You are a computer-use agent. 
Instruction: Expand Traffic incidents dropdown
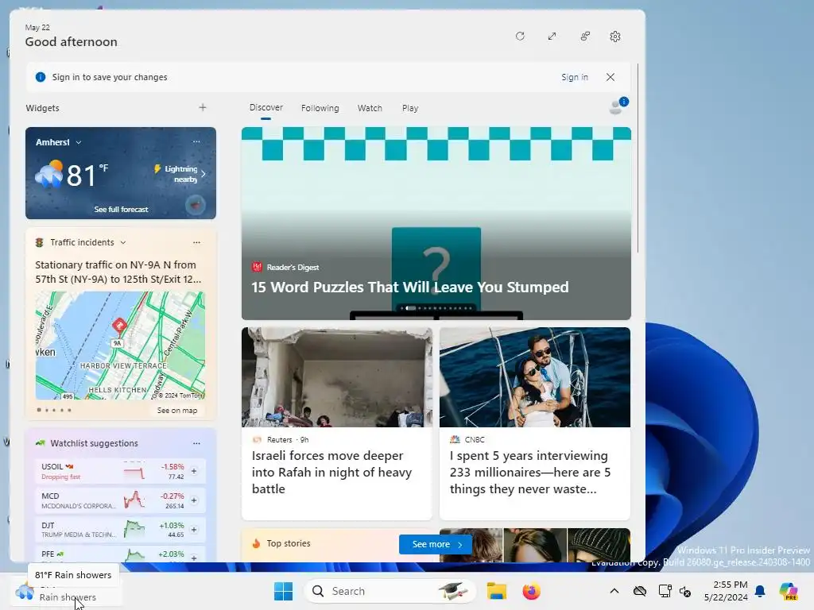point(123,242)
